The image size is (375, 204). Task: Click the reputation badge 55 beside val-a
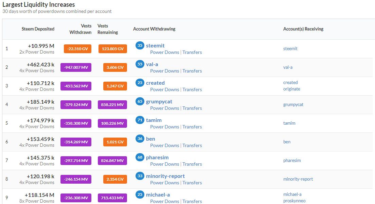[140, 64]
